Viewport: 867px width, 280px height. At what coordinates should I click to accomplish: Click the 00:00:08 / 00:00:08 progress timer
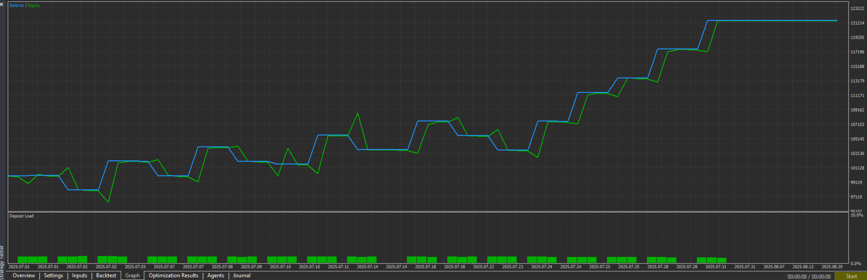[x=809, y=276]
